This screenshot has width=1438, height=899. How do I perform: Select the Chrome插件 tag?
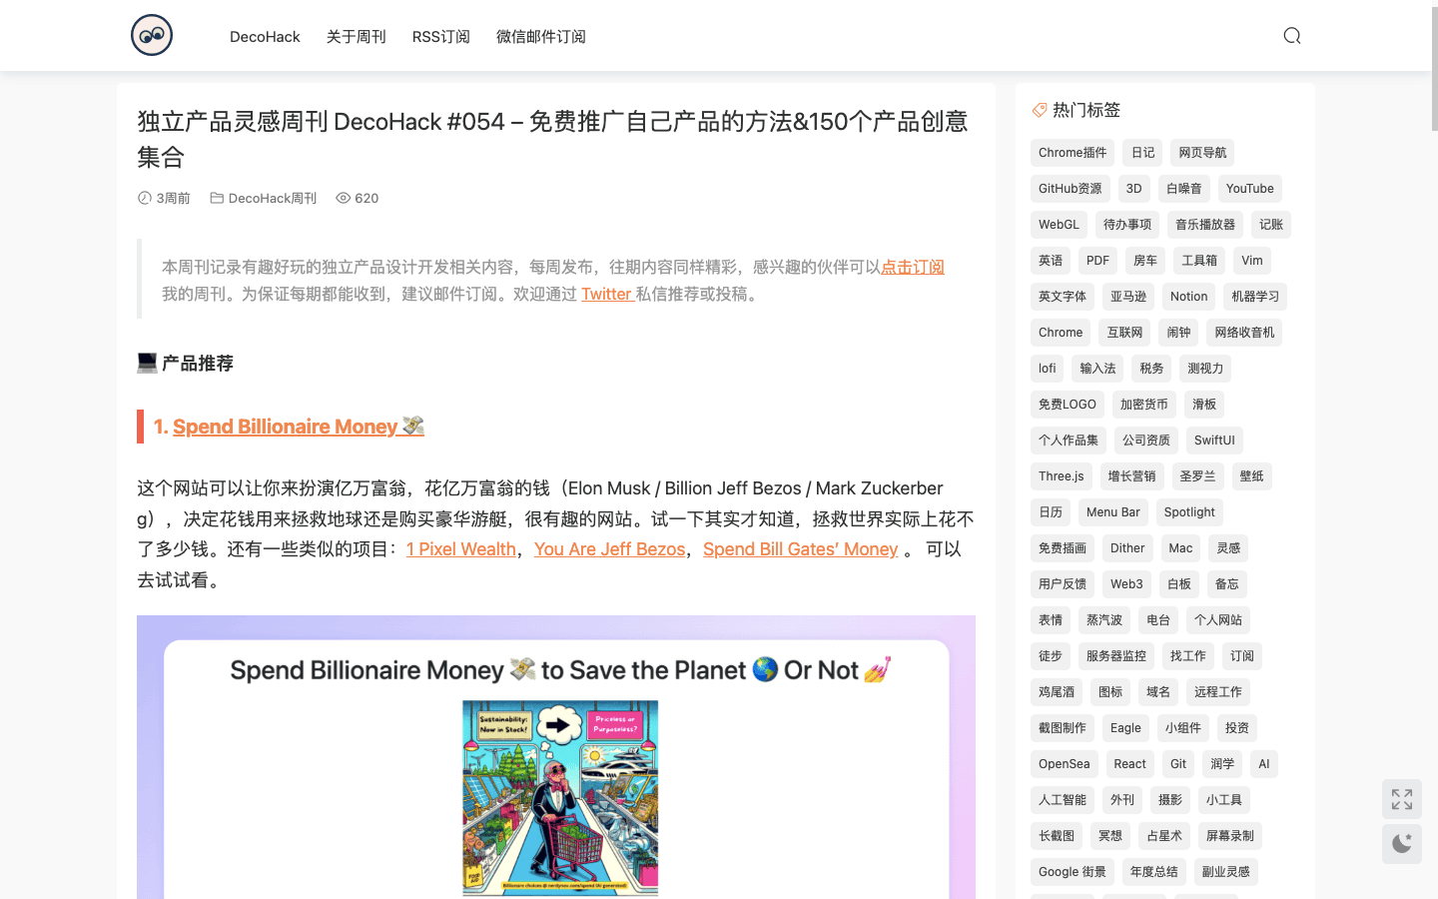click(x=1073, y=153)
